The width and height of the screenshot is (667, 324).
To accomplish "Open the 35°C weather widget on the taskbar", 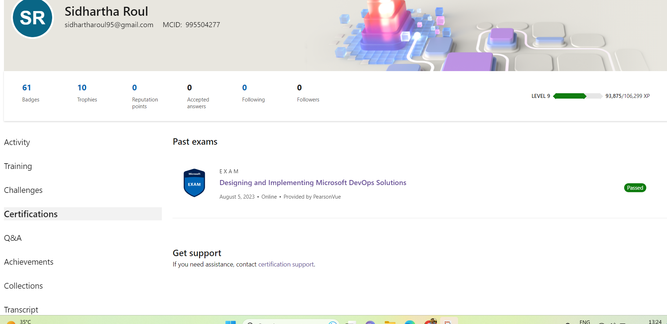I will pyautogui.click(x=19, y=321).
